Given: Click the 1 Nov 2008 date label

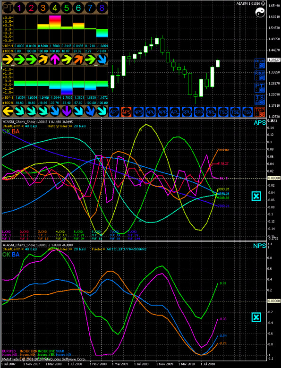Looking at the screenshot, I should (x=98, y=364).
